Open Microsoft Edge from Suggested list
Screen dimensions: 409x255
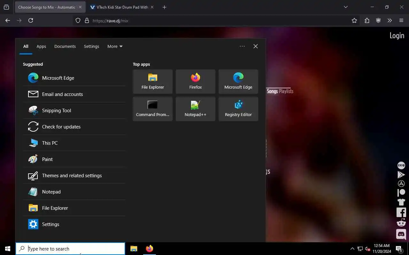click(x=74, y=78)
